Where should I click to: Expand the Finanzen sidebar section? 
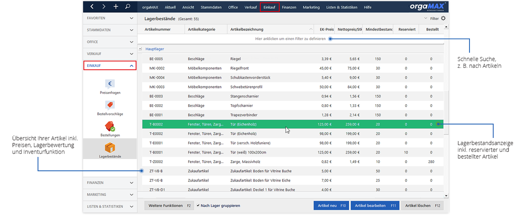[110, 182]
